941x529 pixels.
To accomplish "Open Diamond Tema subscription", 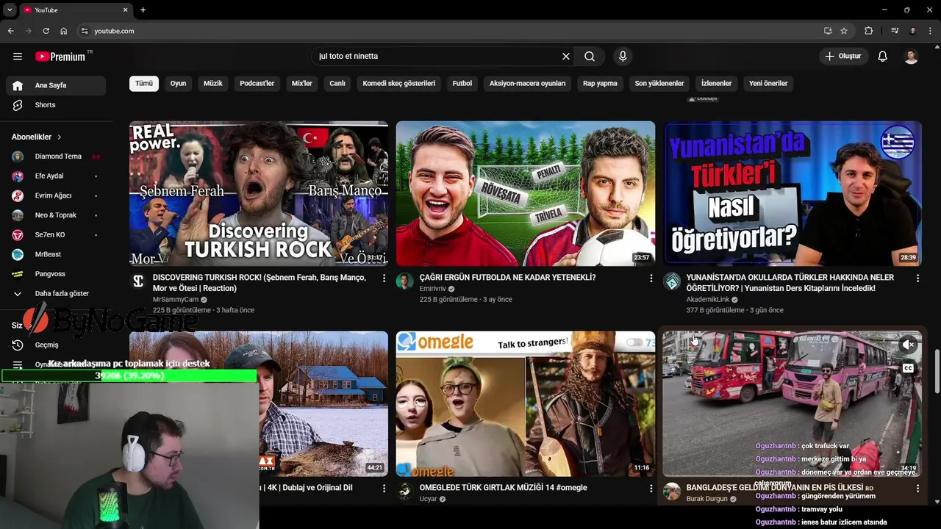I will pyautogui.click(x=56, y=156).
